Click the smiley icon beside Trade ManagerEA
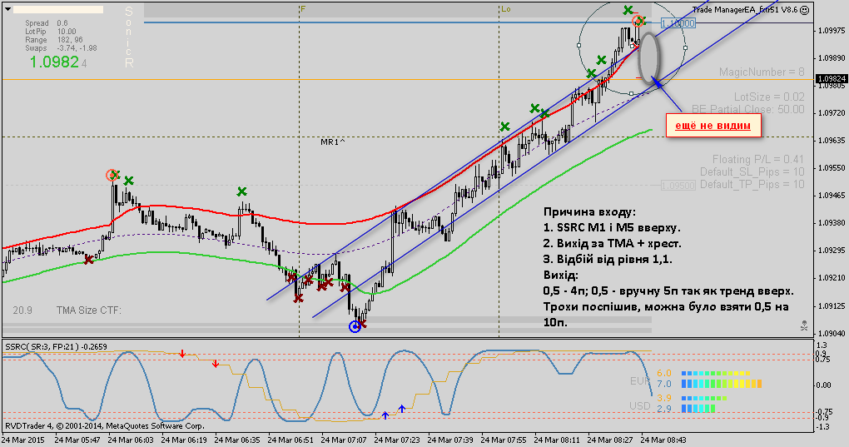Viewport: 849px width, 447px height. point(805,10)
